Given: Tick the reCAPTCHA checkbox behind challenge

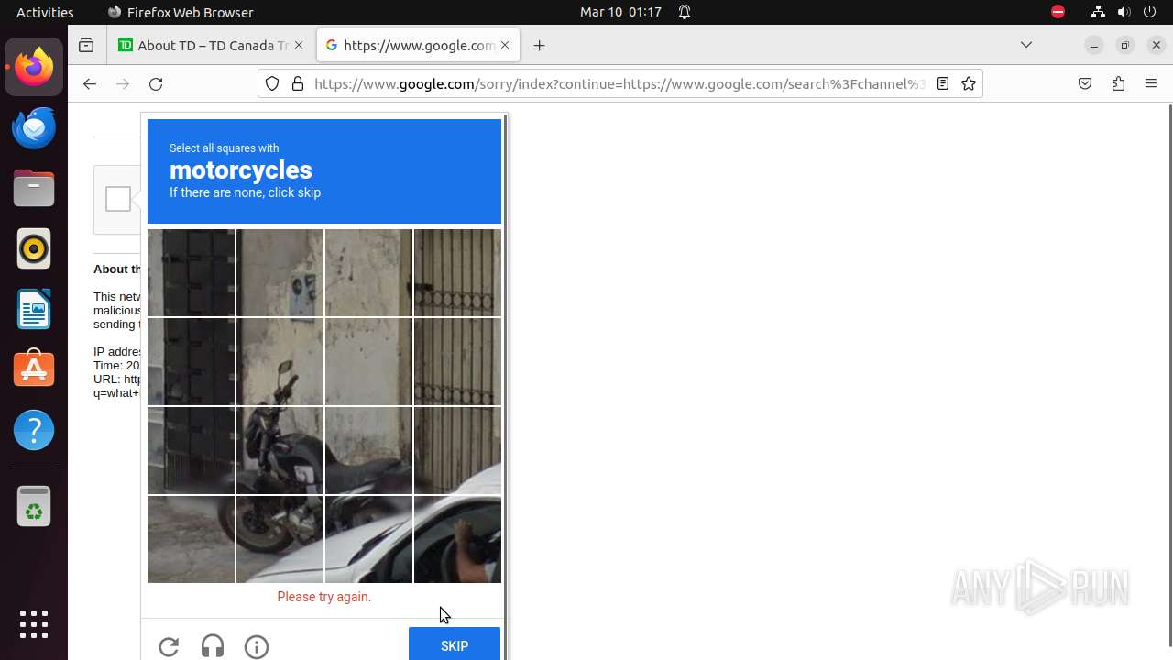Looking at the screenshot, I should point(118,199).
